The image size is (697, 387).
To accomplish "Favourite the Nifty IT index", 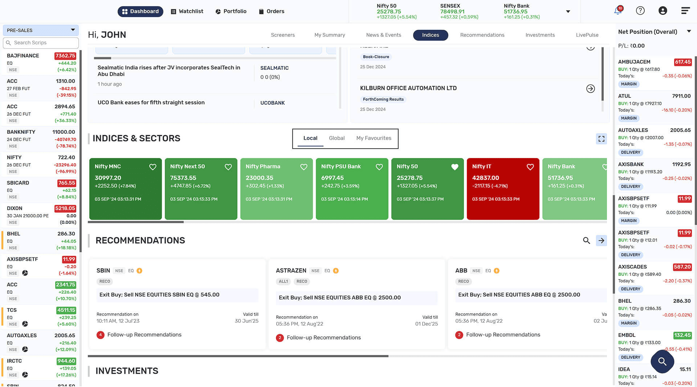I will [x=530, y=167].
